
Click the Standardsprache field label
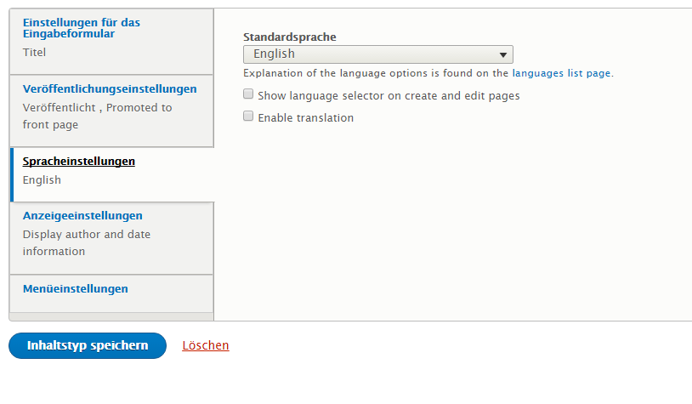coord(290,37)
